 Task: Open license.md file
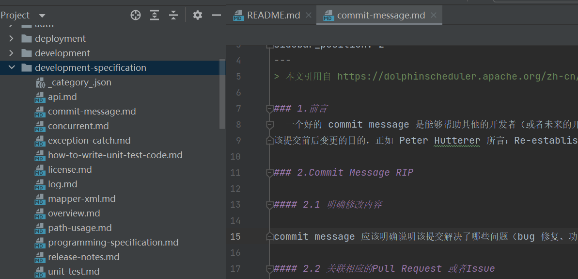(x=70, y=170)
